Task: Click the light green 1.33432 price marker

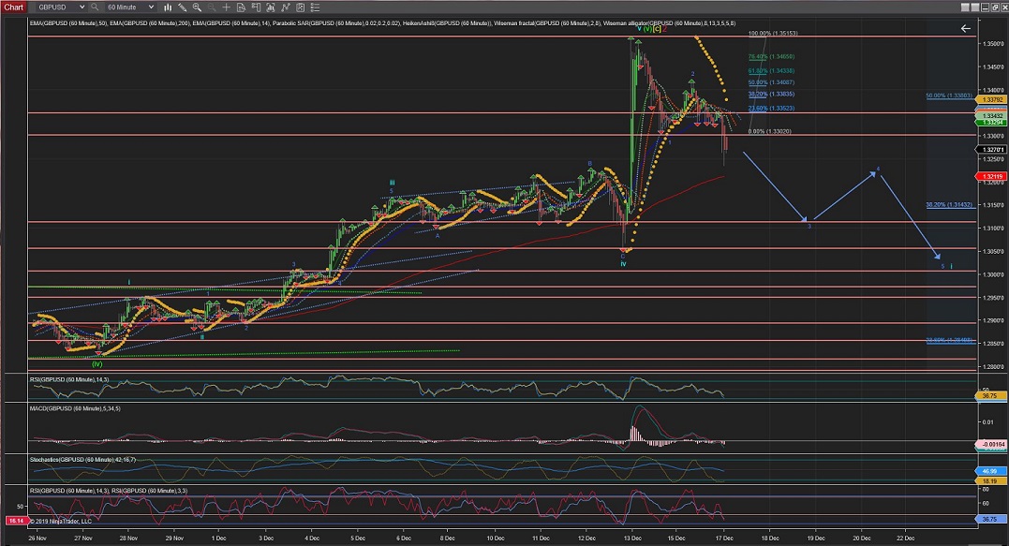Action: pos(991,116)
